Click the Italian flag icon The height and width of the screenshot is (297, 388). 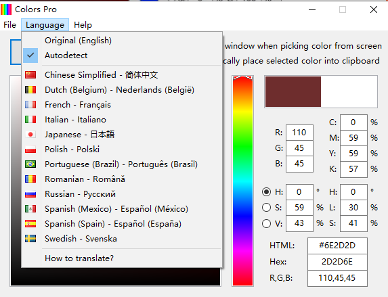tap(30, 120)
